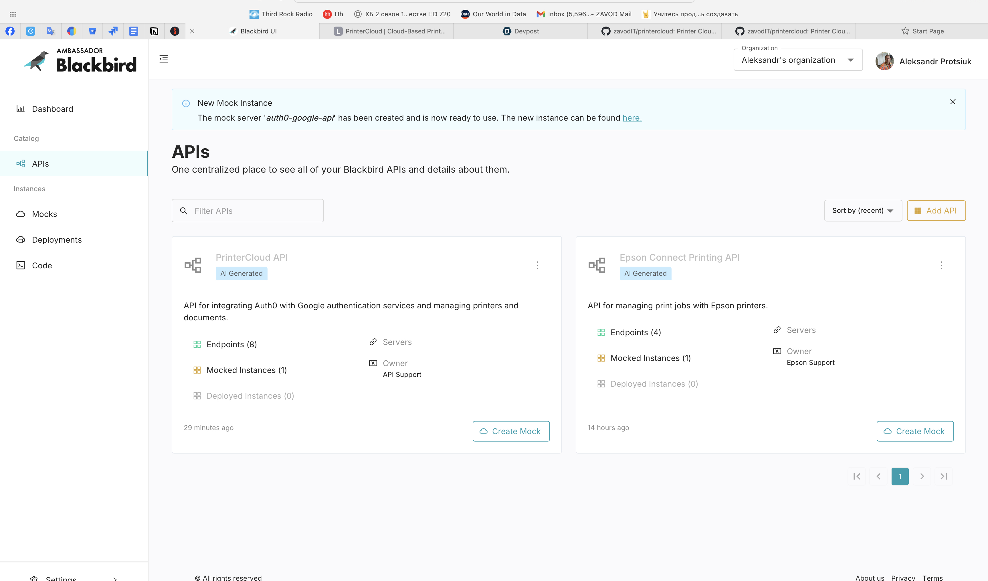Open Mocks in the sidebar
988x581 pixels.
click(44, 214)
